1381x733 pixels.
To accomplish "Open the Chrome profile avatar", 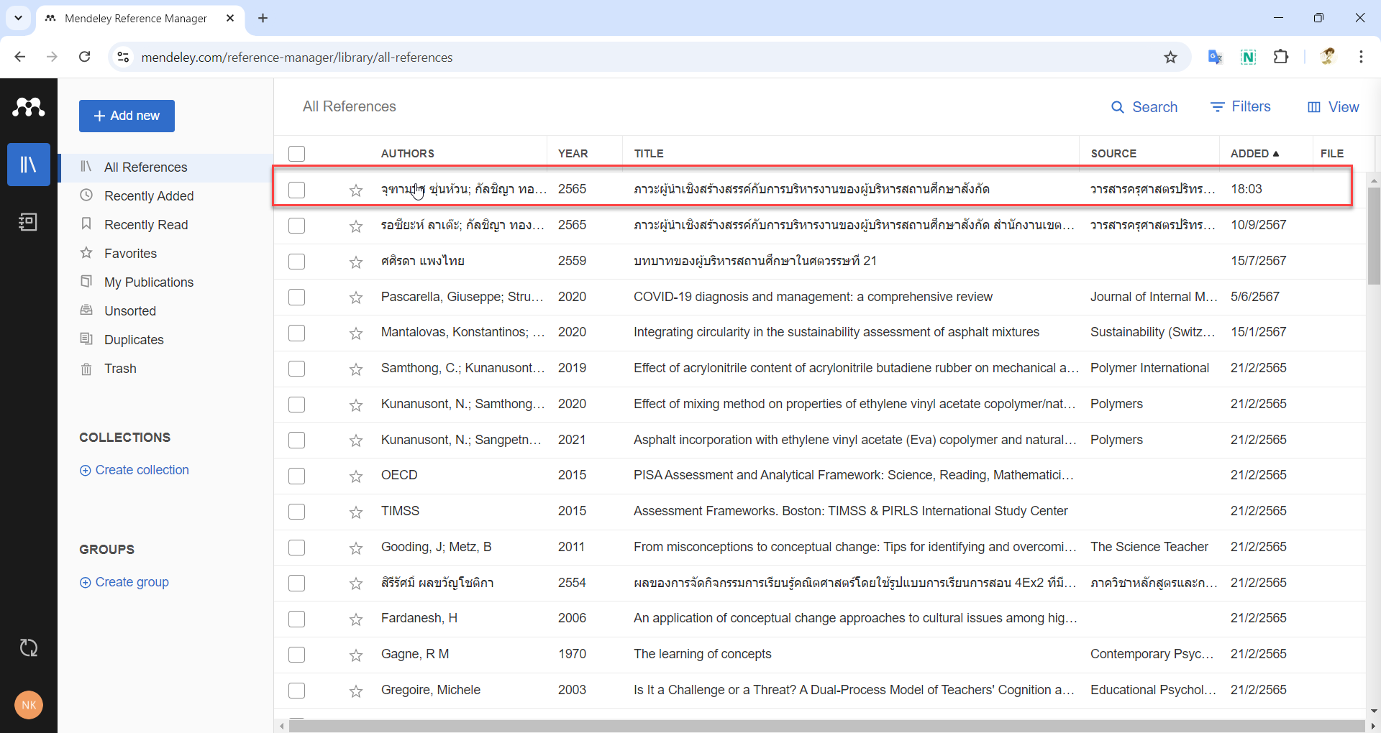I will point(1328,57).
